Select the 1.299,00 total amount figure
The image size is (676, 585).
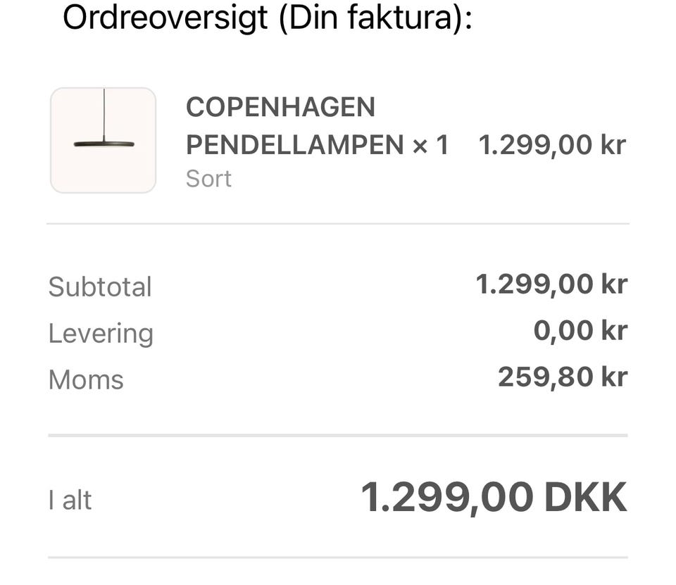point(446,498)
